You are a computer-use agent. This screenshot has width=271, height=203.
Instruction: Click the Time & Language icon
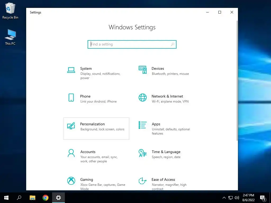[x=143, y=153]
